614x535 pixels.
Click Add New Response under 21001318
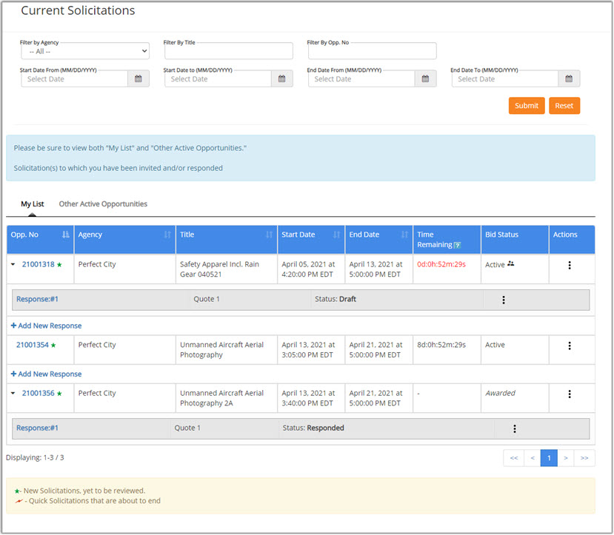(46, 326)
